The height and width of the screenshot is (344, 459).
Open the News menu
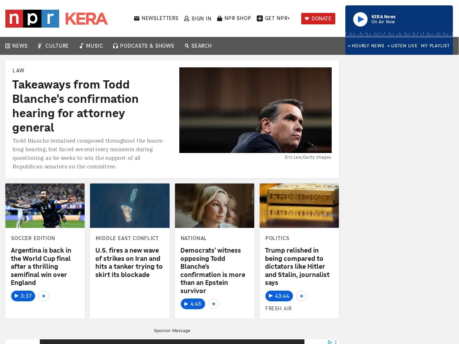point(16,46)
